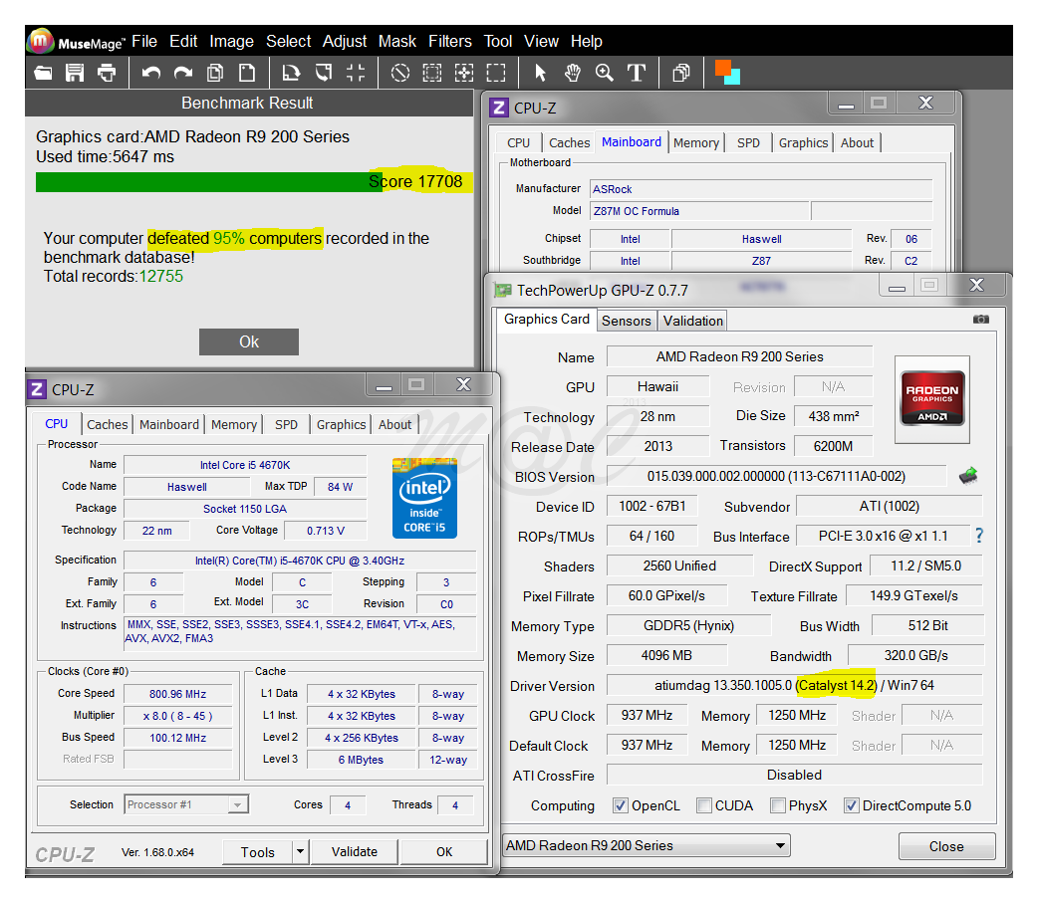Click the Core Speed 800.96 MHz value
Viewport: 1038px width, 903px height.
click(177, 694)
